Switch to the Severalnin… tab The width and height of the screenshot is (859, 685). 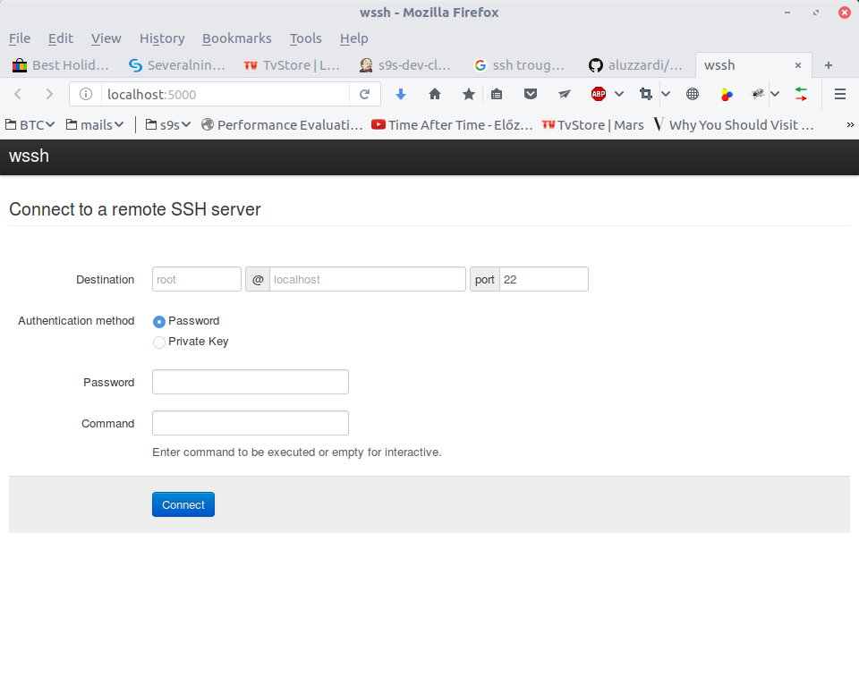coord(176,65)
